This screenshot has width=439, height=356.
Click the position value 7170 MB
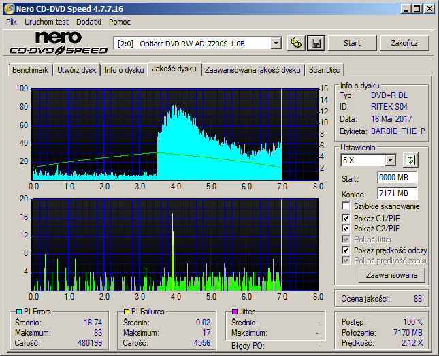pos(408,332)
